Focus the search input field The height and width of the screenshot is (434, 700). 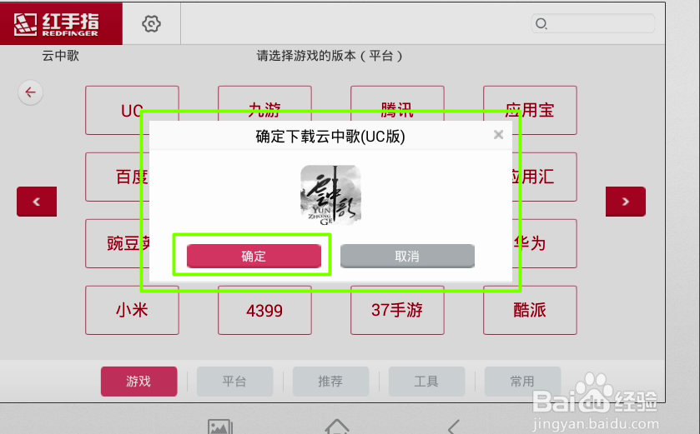coord(593,23)
